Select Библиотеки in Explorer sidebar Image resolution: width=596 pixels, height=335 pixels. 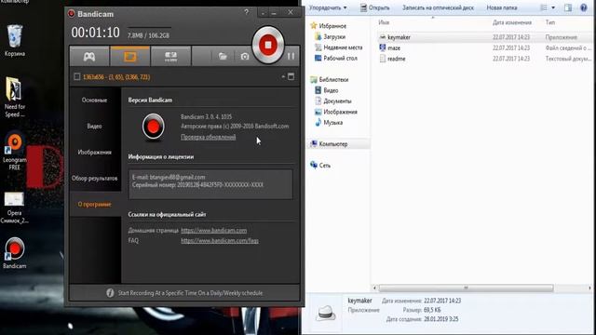(x=329, y=79)
